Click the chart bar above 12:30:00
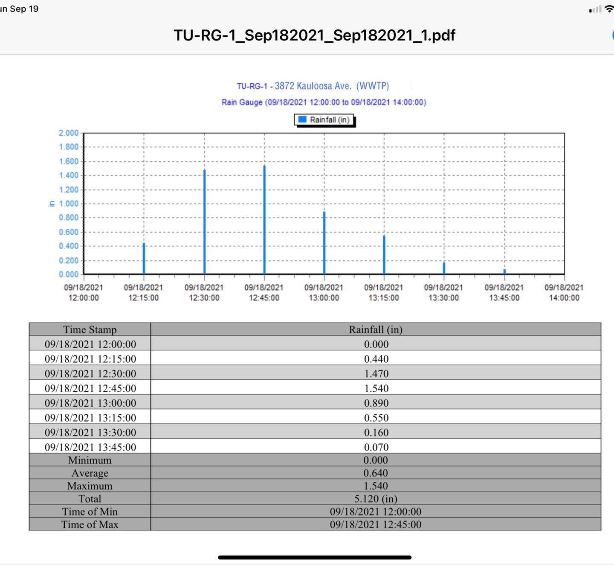614x565 pixels. pos(205,222)
